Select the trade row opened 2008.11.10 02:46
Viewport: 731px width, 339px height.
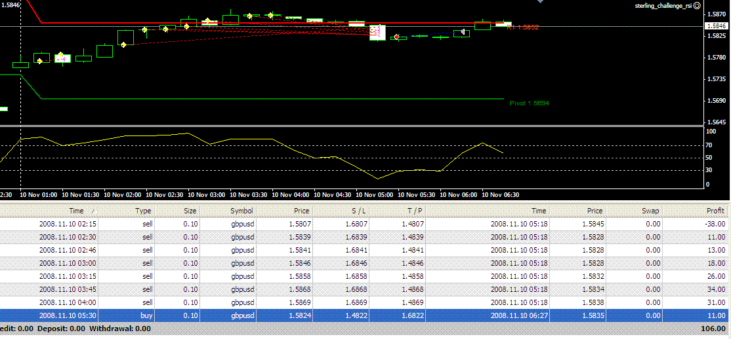[x=364, y=250]
